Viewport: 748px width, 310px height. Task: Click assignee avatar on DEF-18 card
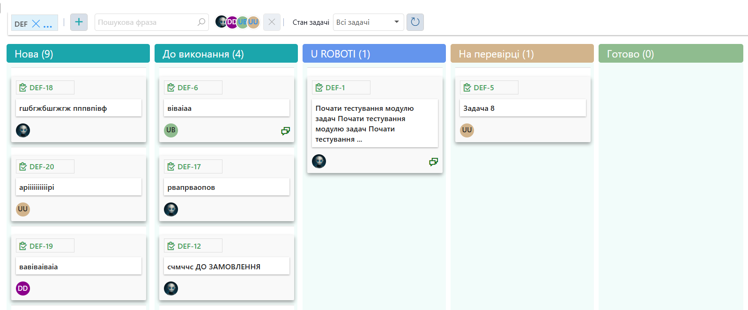[23, 130]
